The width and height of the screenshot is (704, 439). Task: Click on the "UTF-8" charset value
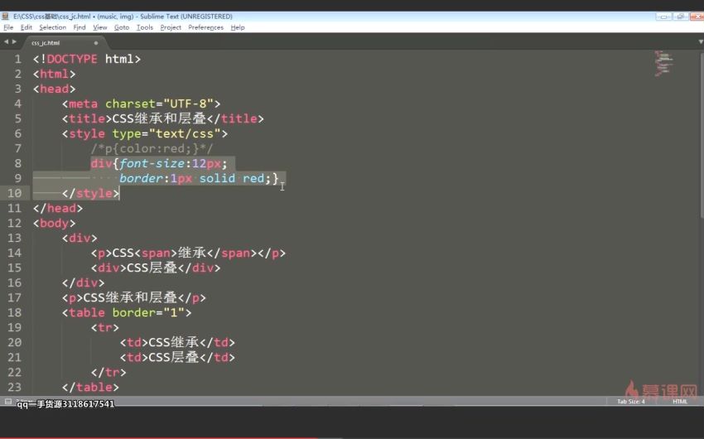pyautogui.click(x=188, y=104)
